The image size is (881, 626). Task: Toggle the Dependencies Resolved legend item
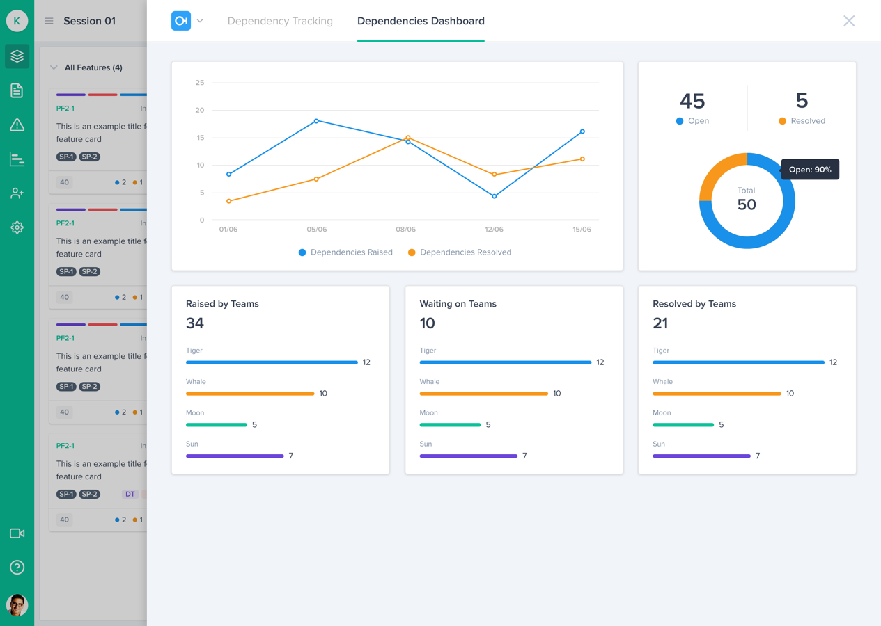click(460, 252)
